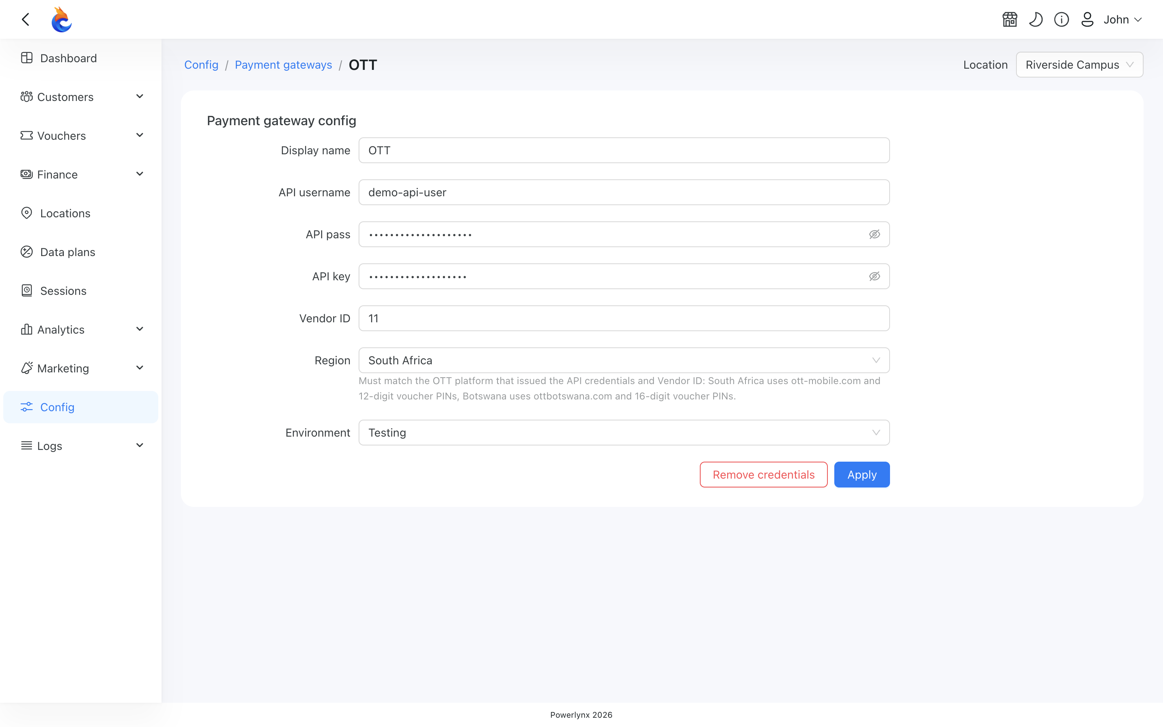Open Dashboard in the sidebar
Viewport: 1163px width, 727px height.
click(x=81, y=58)
